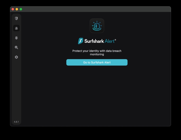Viewport: 181px width, 140px height.
Task: Open the Search magnifier icon in sidebar
Action: coord(16,47)
